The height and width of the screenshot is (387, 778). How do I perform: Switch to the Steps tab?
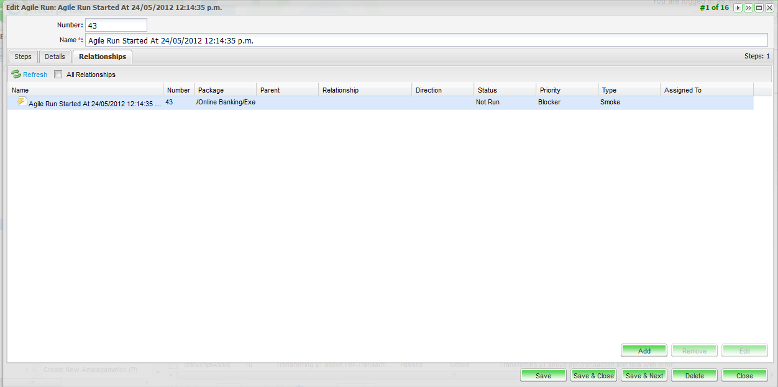[x=23, y=57]
